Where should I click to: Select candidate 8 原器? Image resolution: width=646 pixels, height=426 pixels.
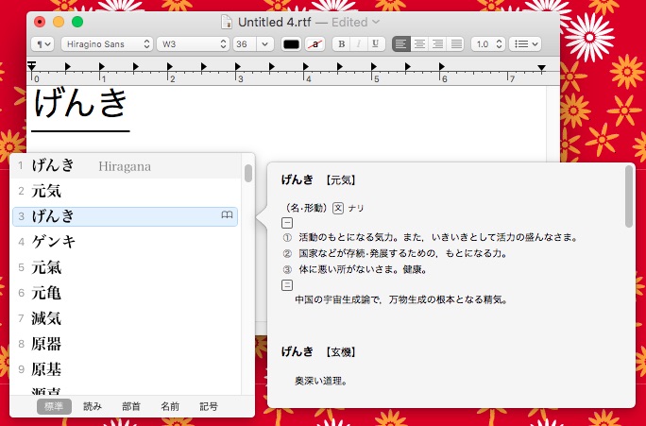coord(126,344)
